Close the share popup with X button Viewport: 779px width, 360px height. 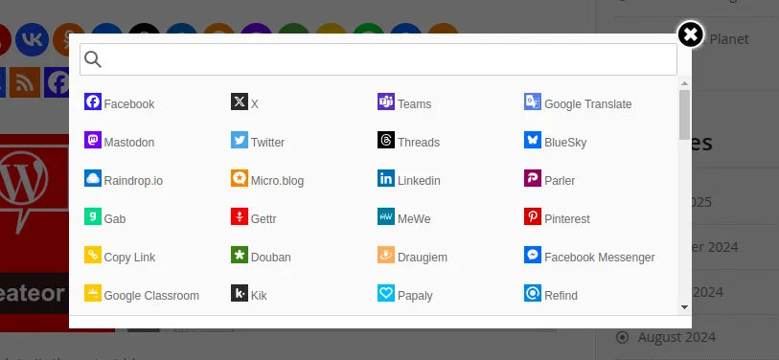691,34
